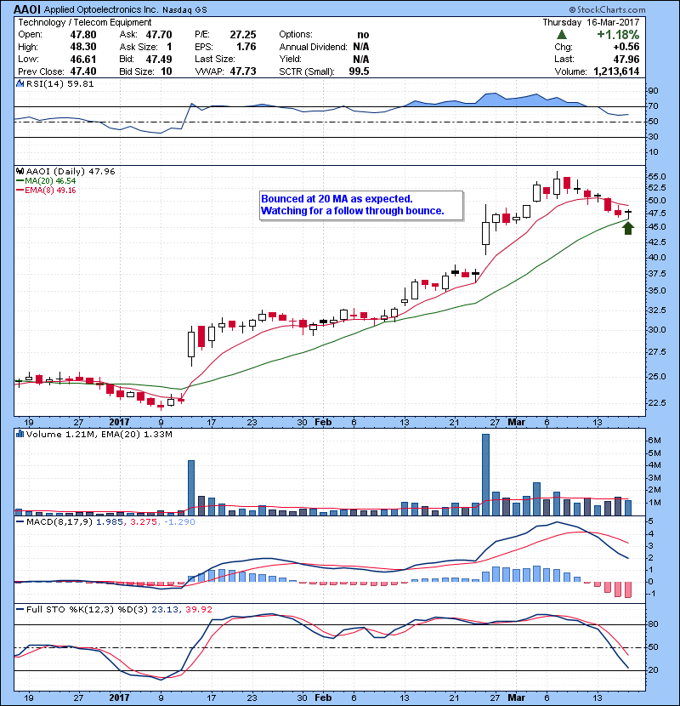Click the stochastic %D value 39.92
Image resolution: width=680 pixels, height=706 pixels.
(x=198, y=609)
